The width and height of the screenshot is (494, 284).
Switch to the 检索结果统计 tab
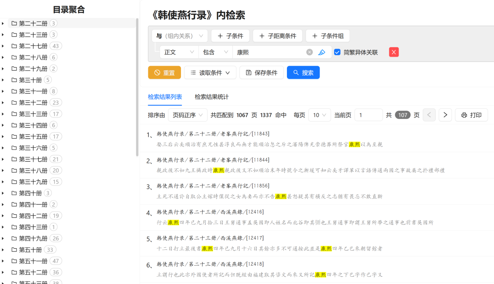pos(212,97)
